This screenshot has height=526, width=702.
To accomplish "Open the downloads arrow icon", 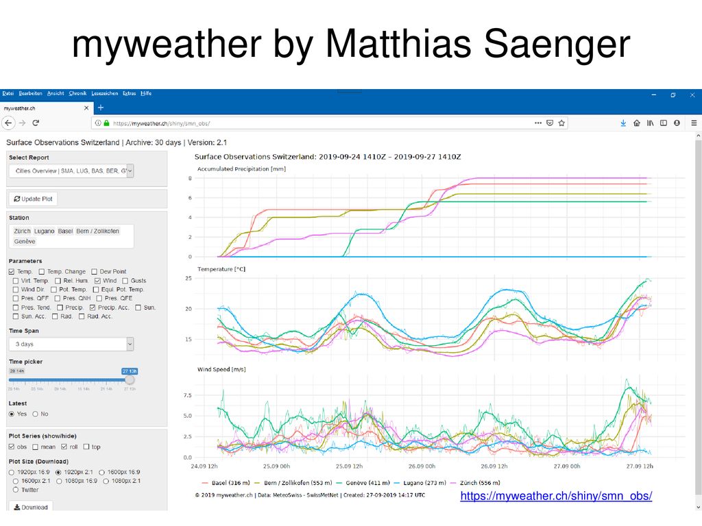I will [623, 123].
